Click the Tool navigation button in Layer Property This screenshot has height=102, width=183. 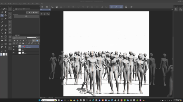[x=26, y=16]
